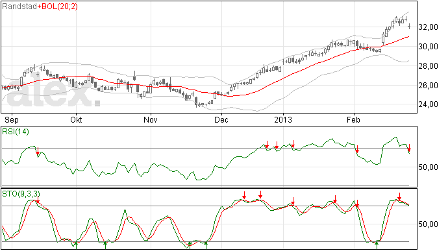448x251 pixels.
Task: Click the late February red arrow in STO panel
Action: pyautogui.click(x=399, y=197)
